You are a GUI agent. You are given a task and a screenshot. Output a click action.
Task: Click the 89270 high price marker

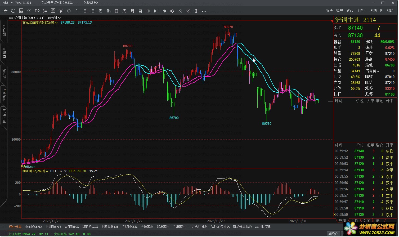[228, 27]
